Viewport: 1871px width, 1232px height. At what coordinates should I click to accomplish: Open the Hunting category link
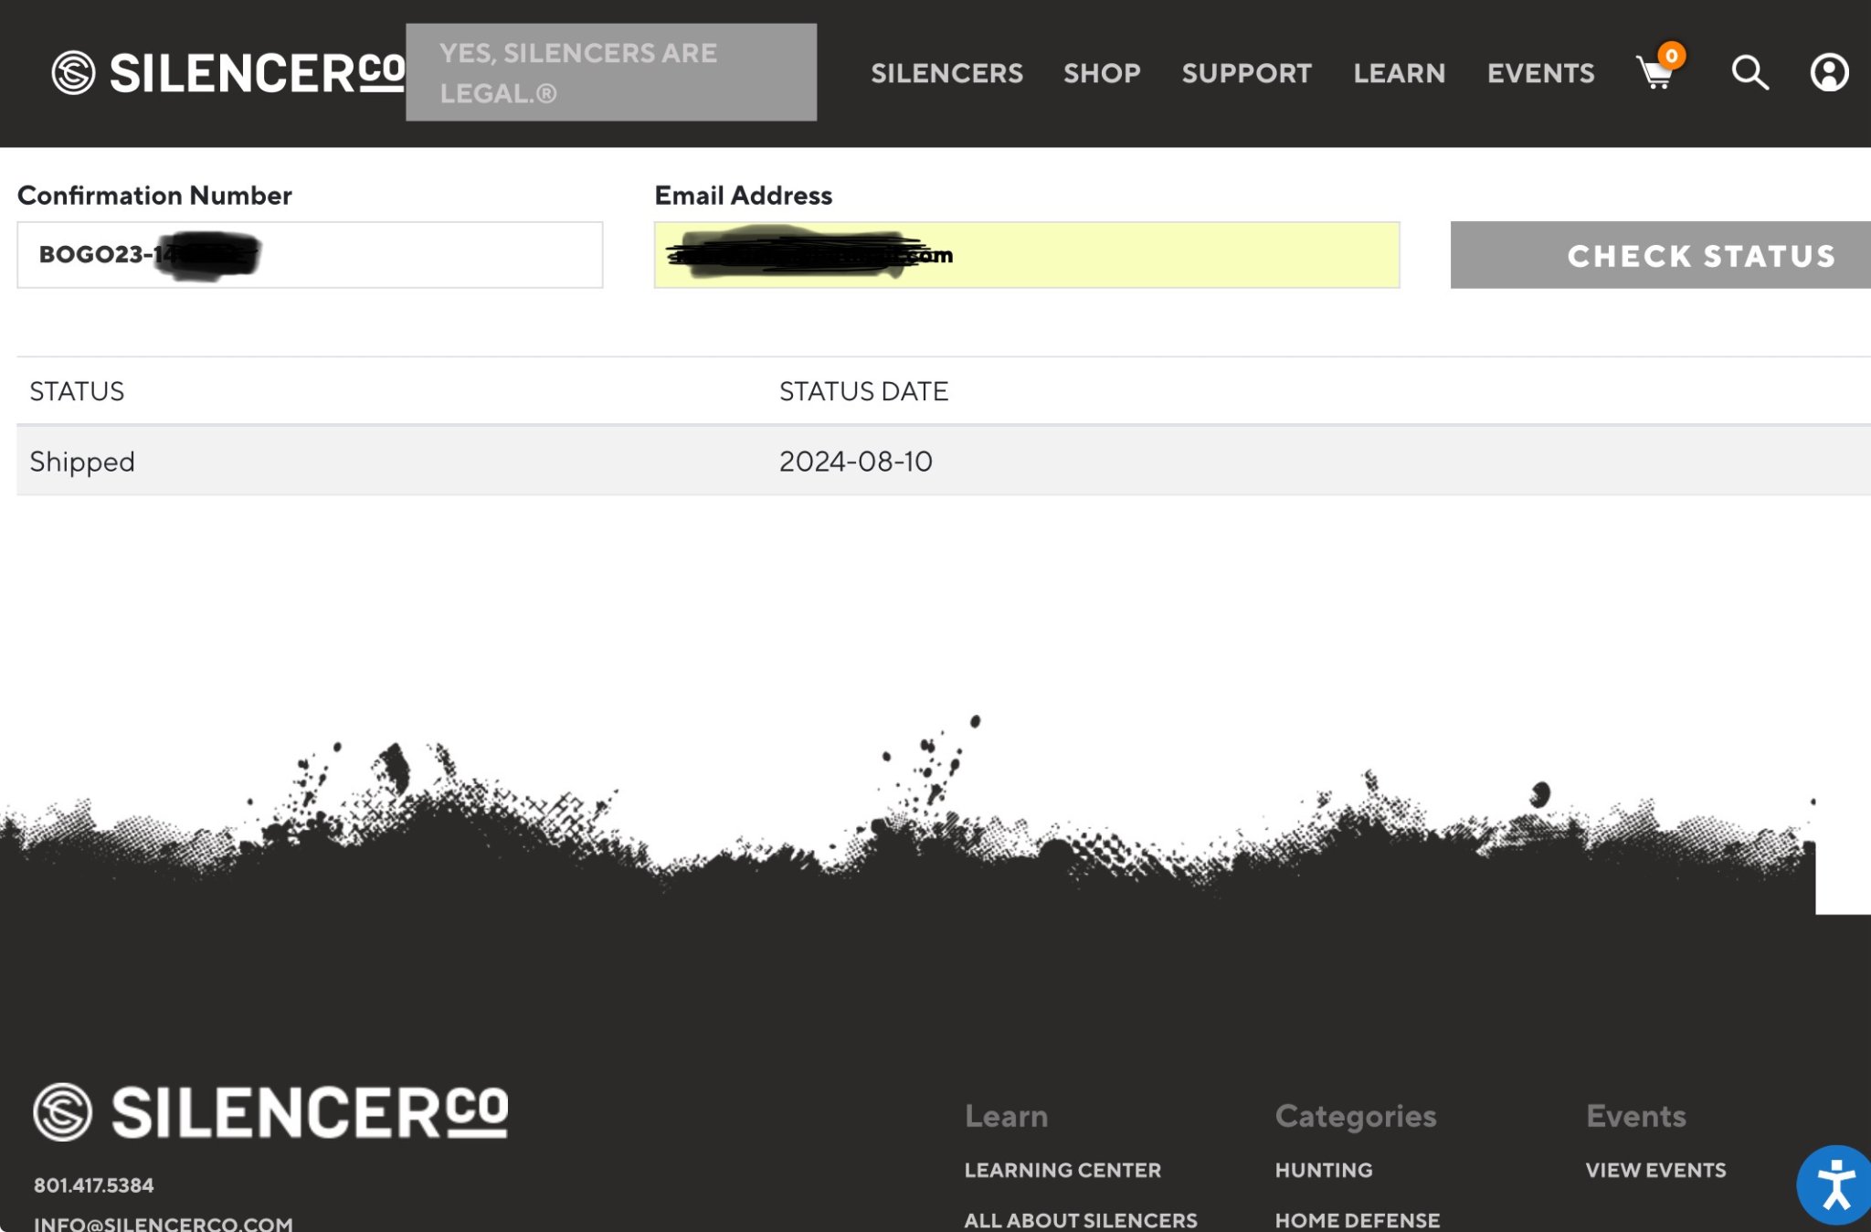(1324, 1170)
